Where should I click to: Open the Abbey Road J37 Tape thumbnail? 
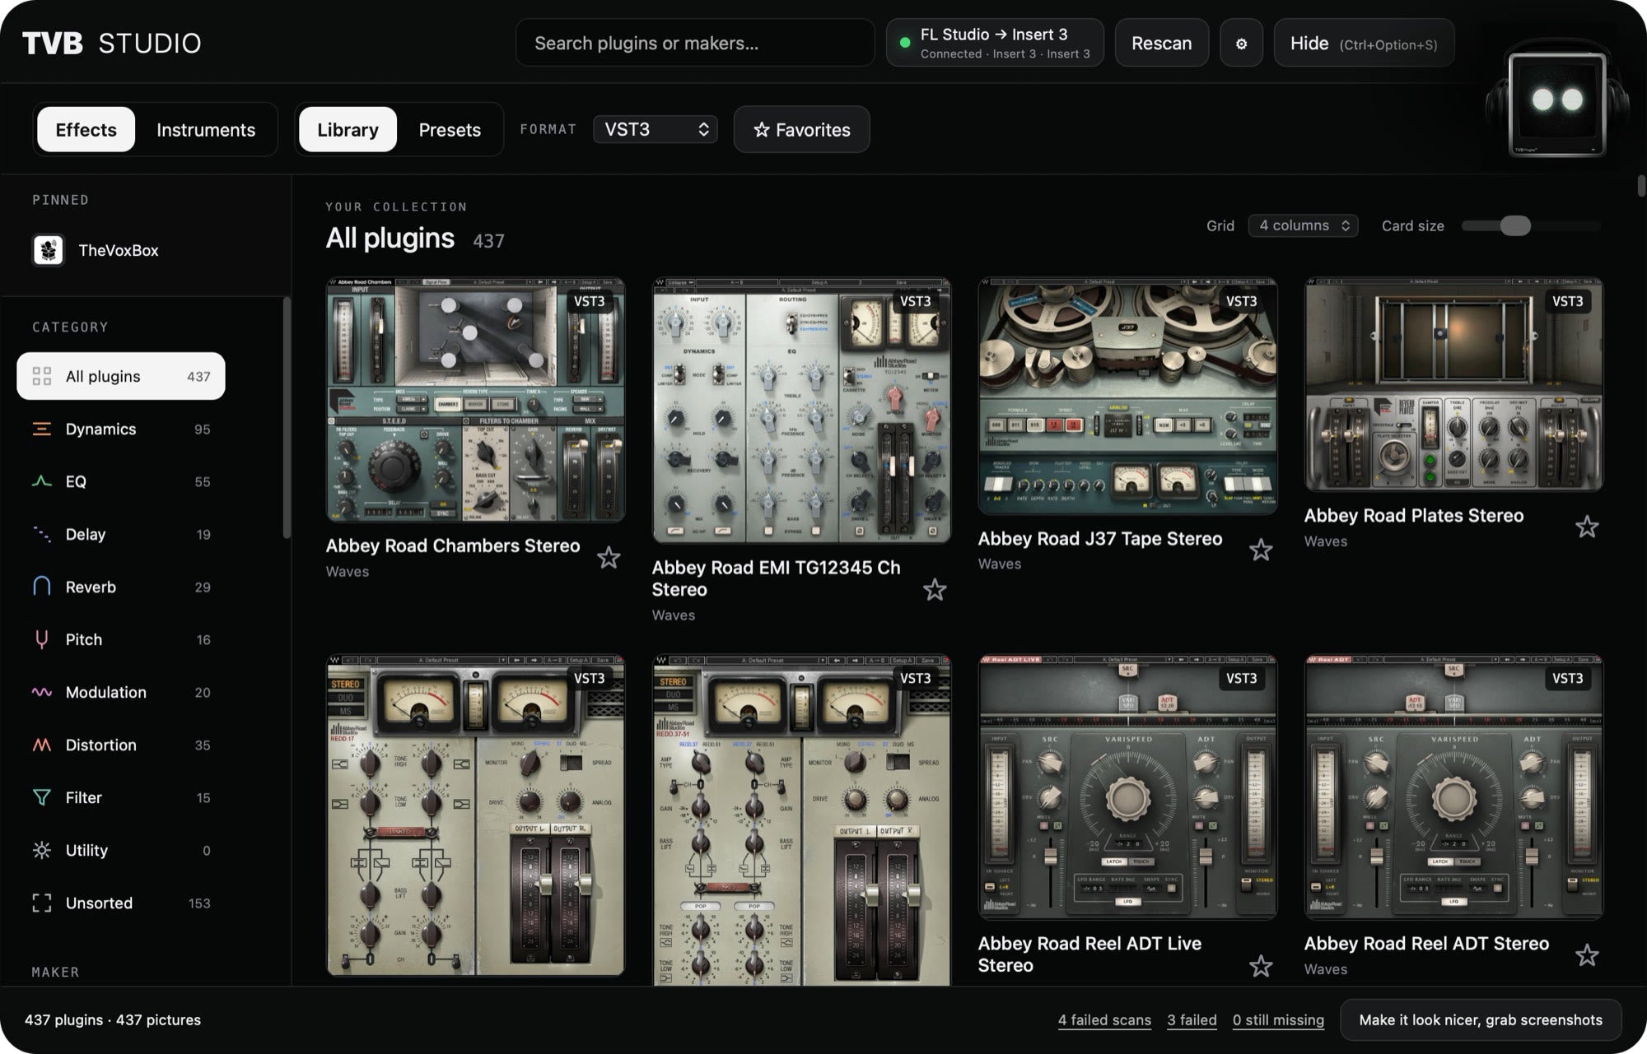[x=1127, y=396]
